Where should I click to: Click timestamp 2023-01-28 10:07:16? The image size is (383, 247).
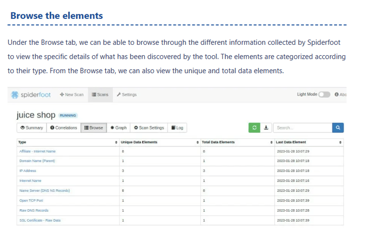[293, 181]
